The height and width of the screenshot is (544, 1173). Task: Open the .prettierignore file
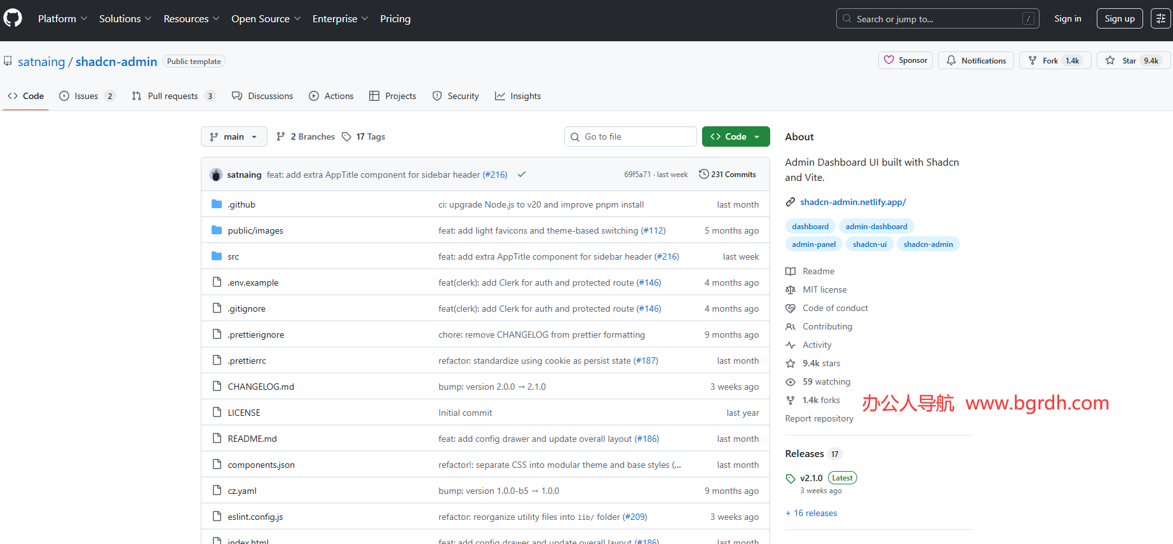tap(256, 335)
